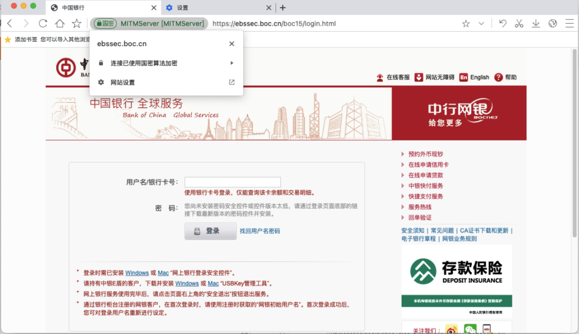Open 在线申请信用卡 link
Viewport: 579px width, 334px height.
pos(428,165)
